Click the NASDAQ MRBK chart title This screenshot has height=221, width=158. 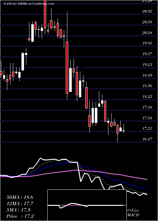coord(29,4)
